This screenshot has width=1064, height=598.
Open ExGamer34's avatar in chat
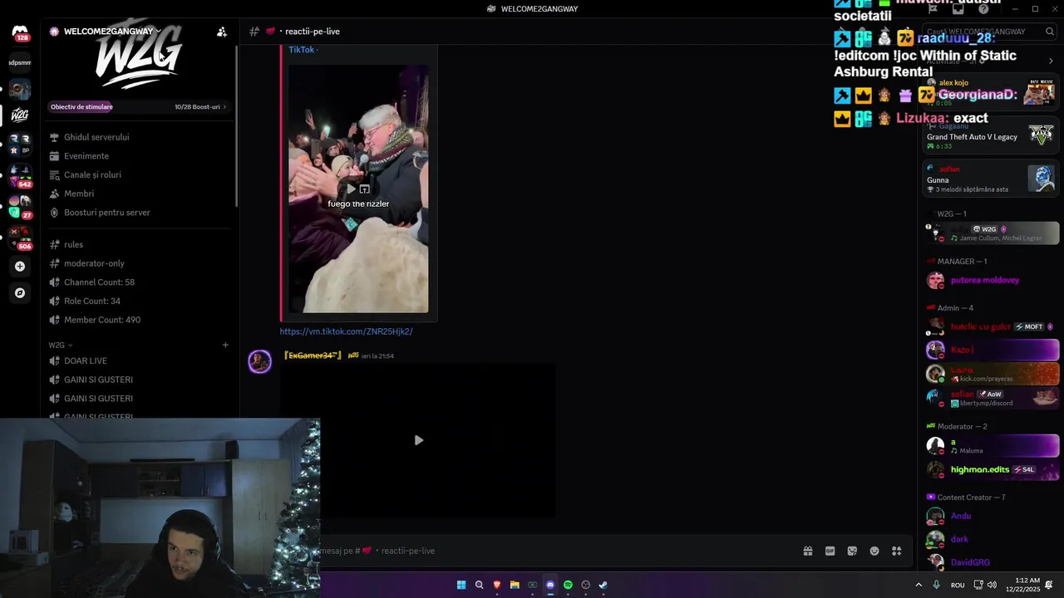tap(260, 361)
